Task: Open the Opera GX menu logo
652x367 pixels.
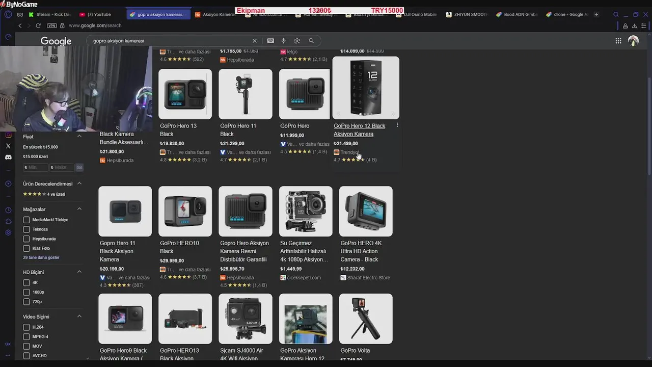Action: click(8, 14)
